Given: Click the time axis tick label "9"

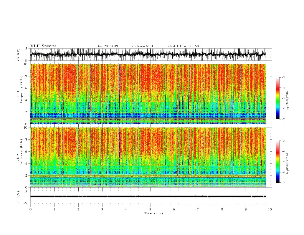Looking at the screenshot, I should tap(246, 209).
